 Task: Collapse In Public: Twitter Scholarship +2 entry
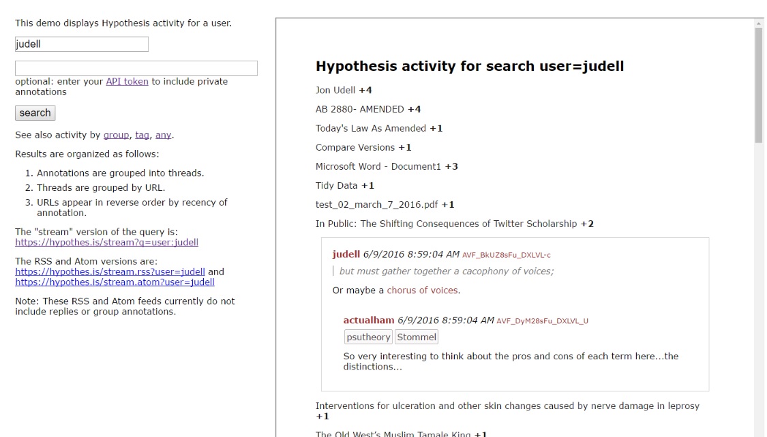pos(455,224)
